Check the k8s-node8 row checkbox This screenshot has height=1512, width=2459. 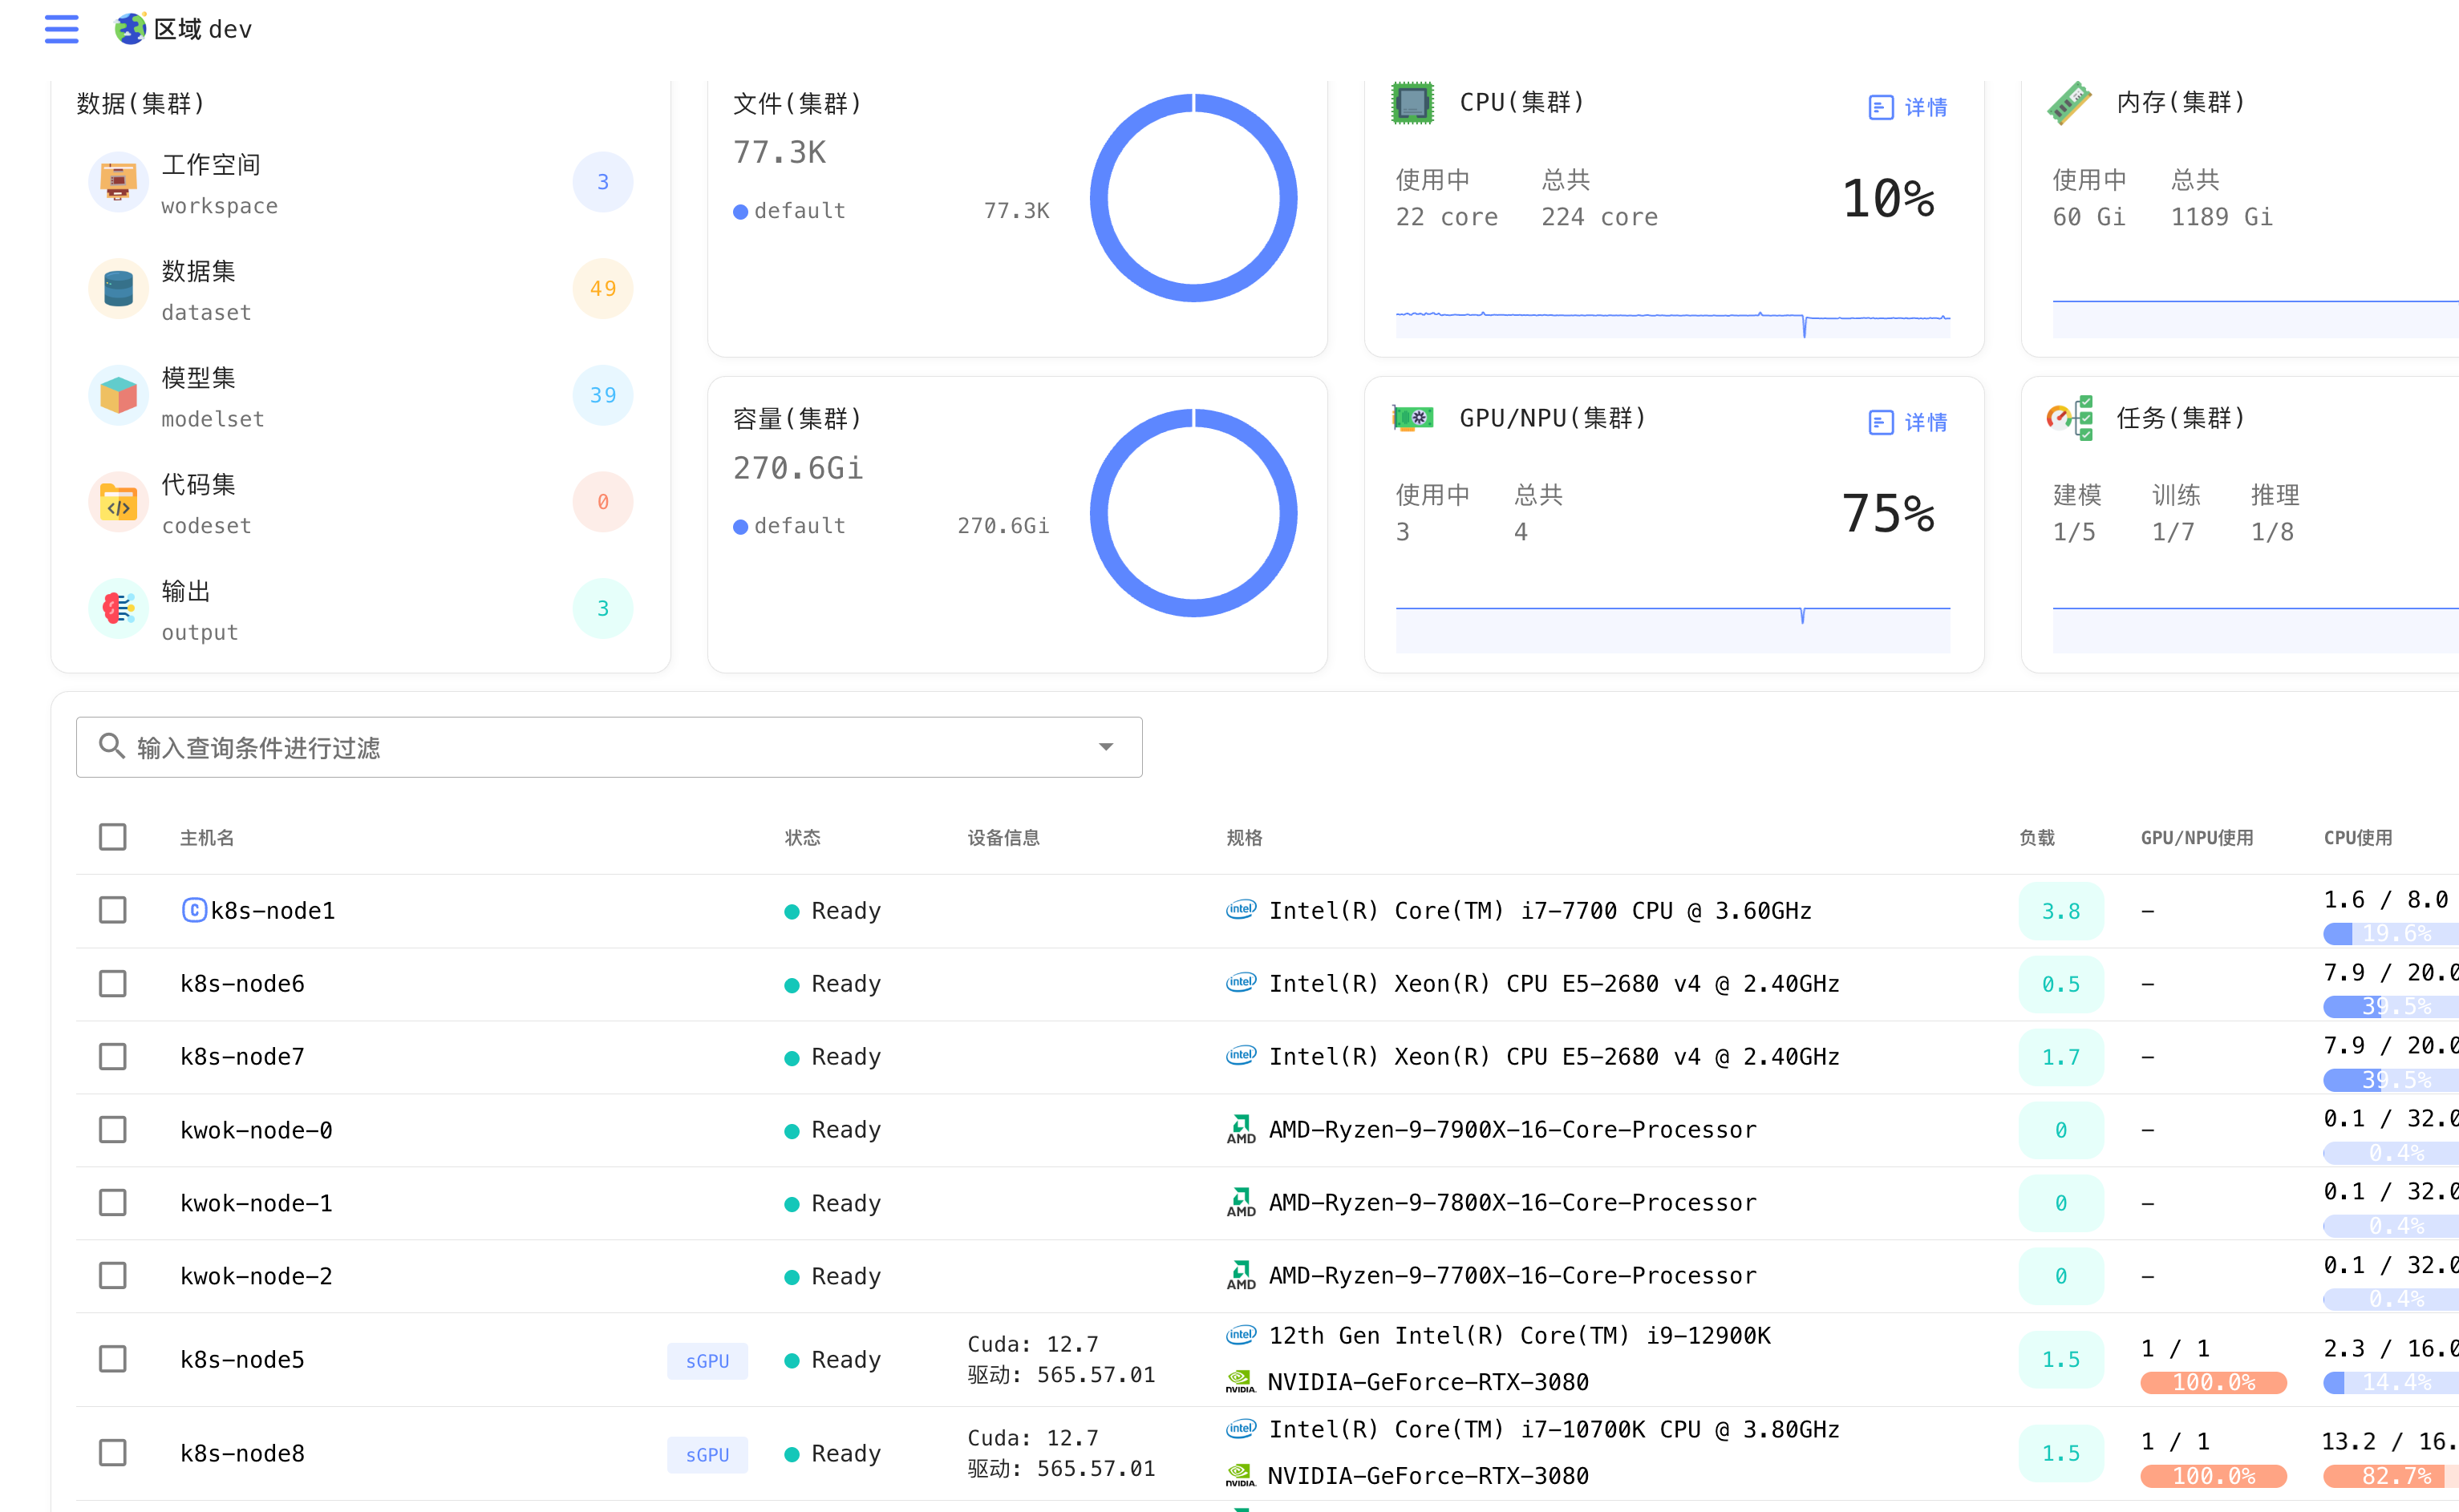coord(112,1452)
